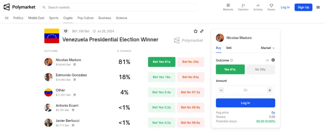The image size is (325, 136).
Task: Favorite this market with the star icon
Action: 196,31
